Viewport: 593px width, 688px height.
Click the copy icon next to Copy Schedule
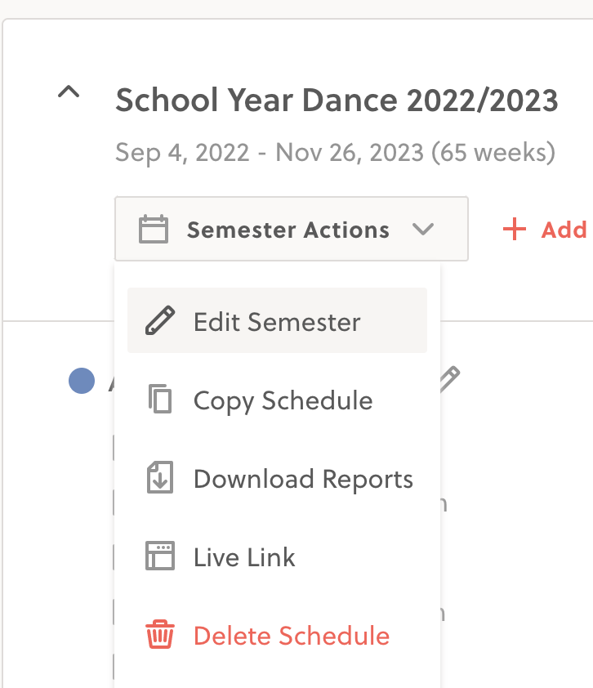coord(159,400)
